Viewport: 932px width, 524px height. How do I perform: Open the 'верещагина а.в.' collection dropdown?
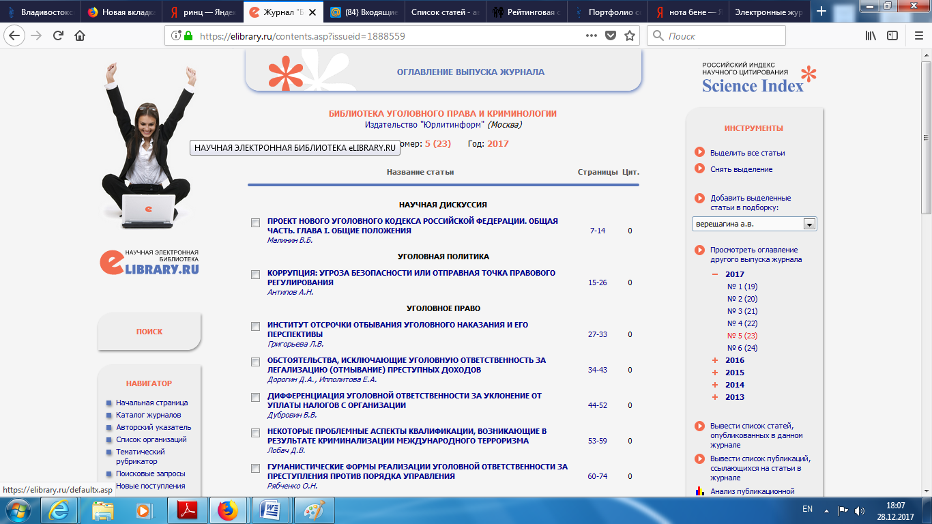809,224
